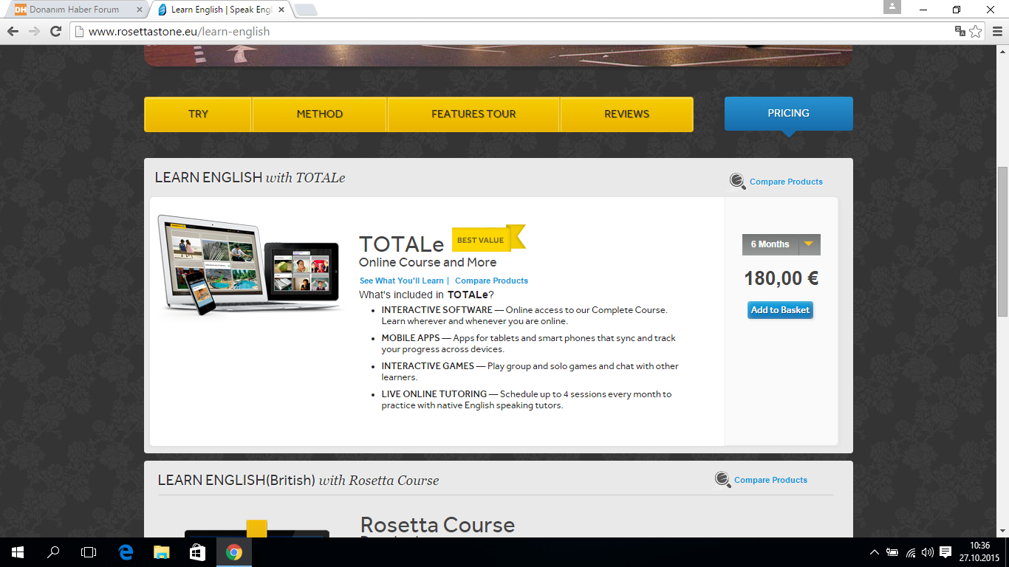The image size is (1009, 567).
Task: Open Windows taskbar search
Action: click(x=53, y=552)
